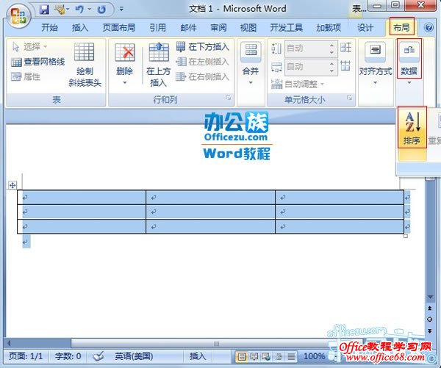The height and width of the screenshot is (368, 441).
Task: Customize the Quick Access Toolbar dropdown
Action: point(121,9)
